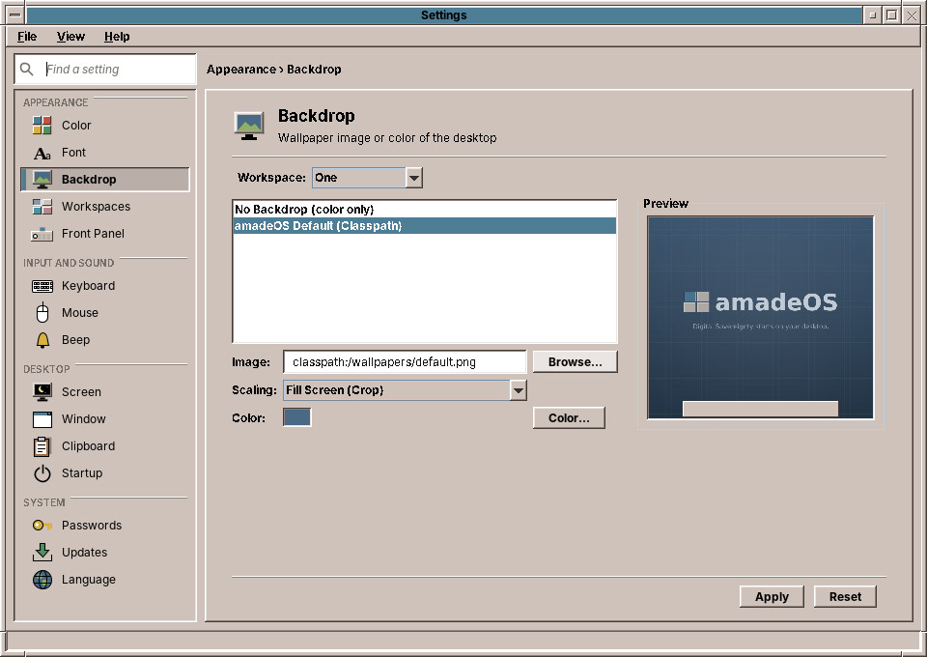Click "Appearance" in the breadcrumb
Viewport: 927px width, 657px height.
pyautogui.click(x=241, y=70)
